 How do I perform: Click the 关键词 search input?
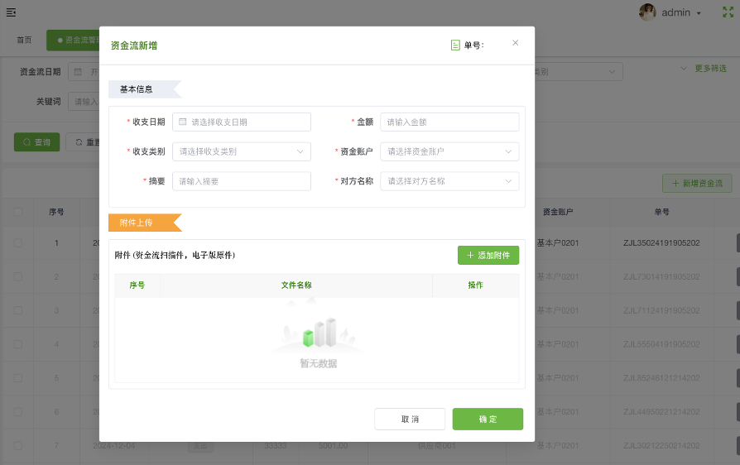[x=84, y=102]
